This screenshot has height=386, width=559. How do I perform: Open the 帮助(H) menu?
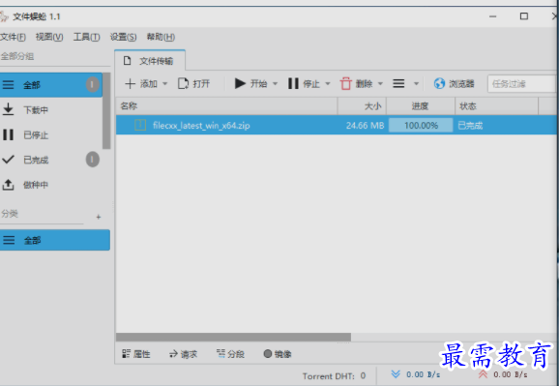(161, 37)
